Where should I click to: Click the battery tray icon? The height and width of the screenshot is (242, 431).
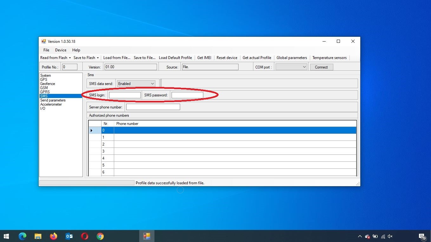coord(375,236)
